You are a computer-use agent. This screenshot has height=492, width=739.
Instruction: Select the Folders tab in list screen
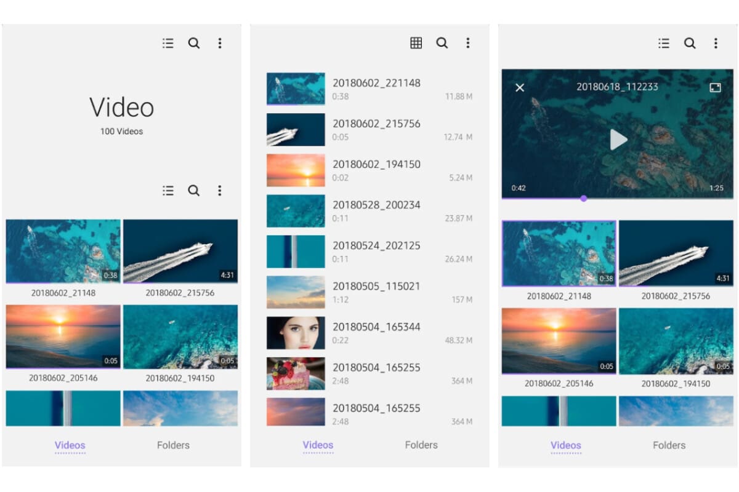click(x=421, y=445)
